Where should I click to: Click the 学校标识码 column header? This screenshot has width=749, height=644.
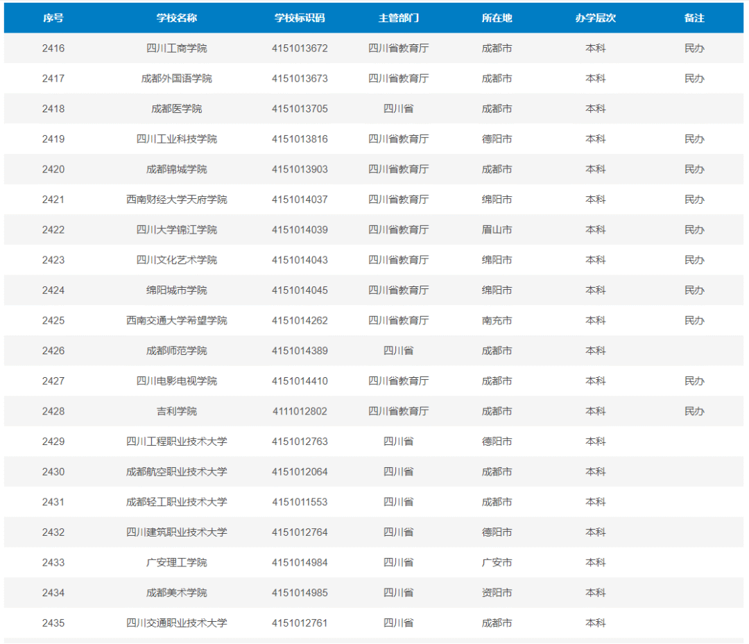coord(300,18)
